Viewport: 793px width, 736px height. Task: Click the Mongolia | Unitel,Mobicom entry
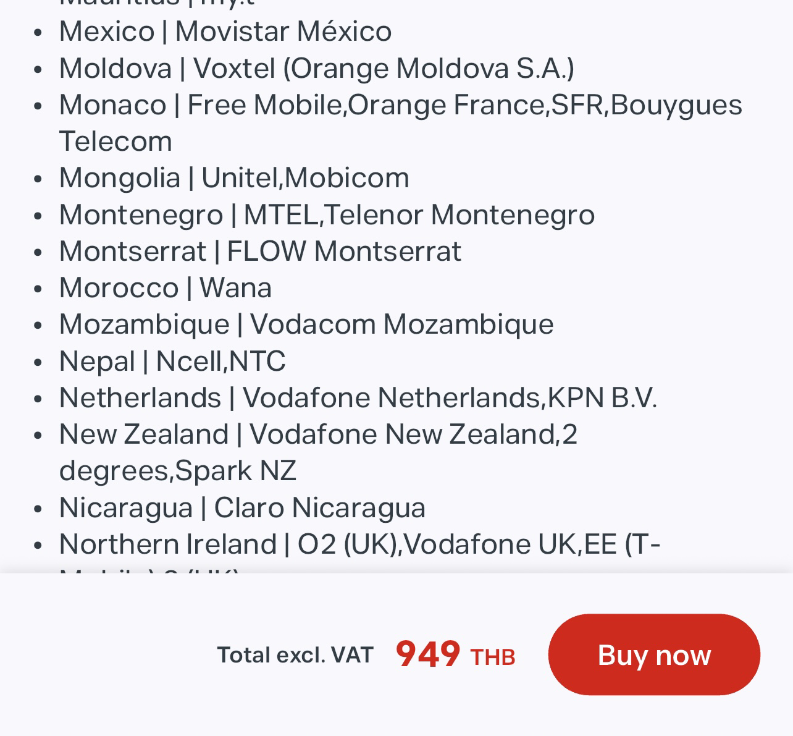point(234,179)
